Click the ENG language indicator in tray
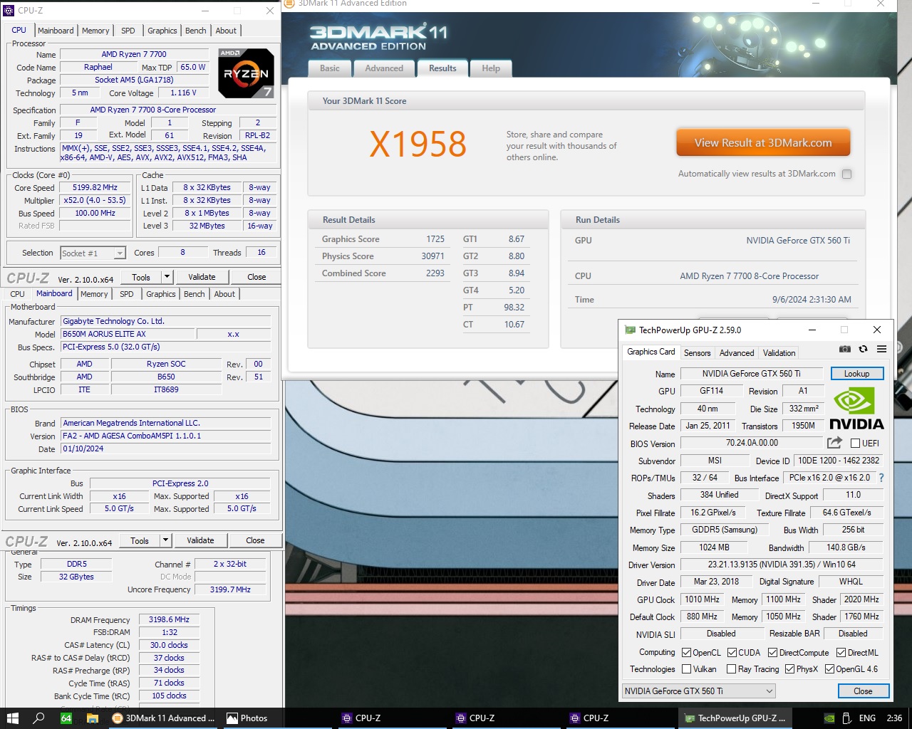Viewport: 912px width, 729px height. click(867, 718)
